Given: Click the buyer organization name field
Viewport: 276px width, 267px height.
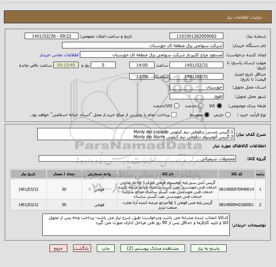Looking at the screenshot, I should pos(143,46).
